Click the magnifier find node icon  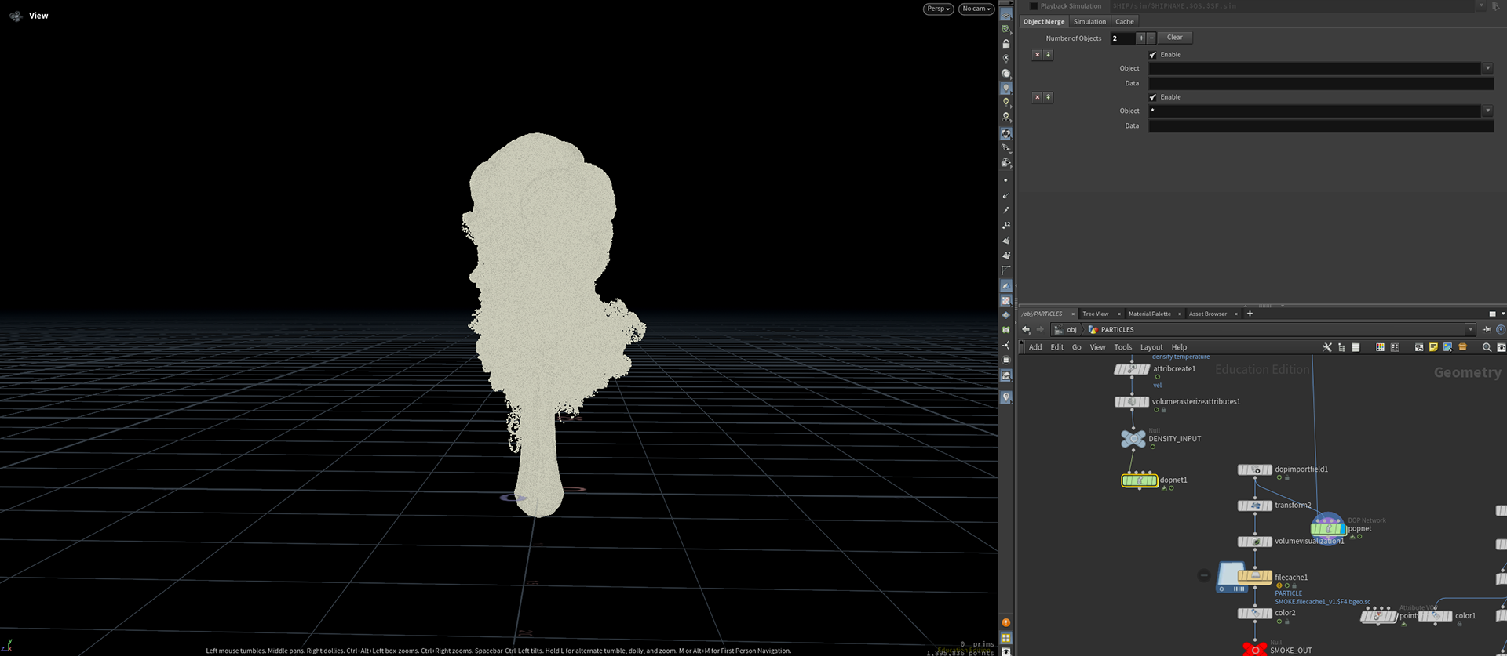coord(1487,347)
